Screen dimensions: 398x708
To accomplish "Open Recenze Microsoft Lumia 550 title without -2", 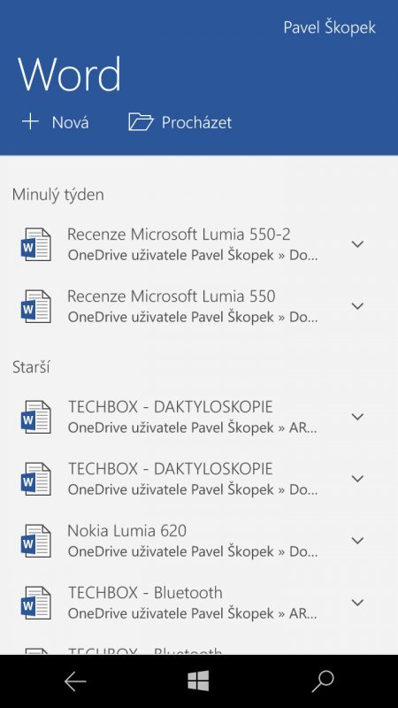I will [x=171, y=296].
